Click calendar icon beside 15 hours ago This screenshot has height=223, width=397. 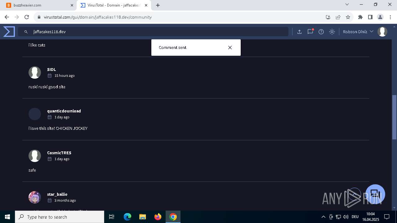tap(50, 76)
